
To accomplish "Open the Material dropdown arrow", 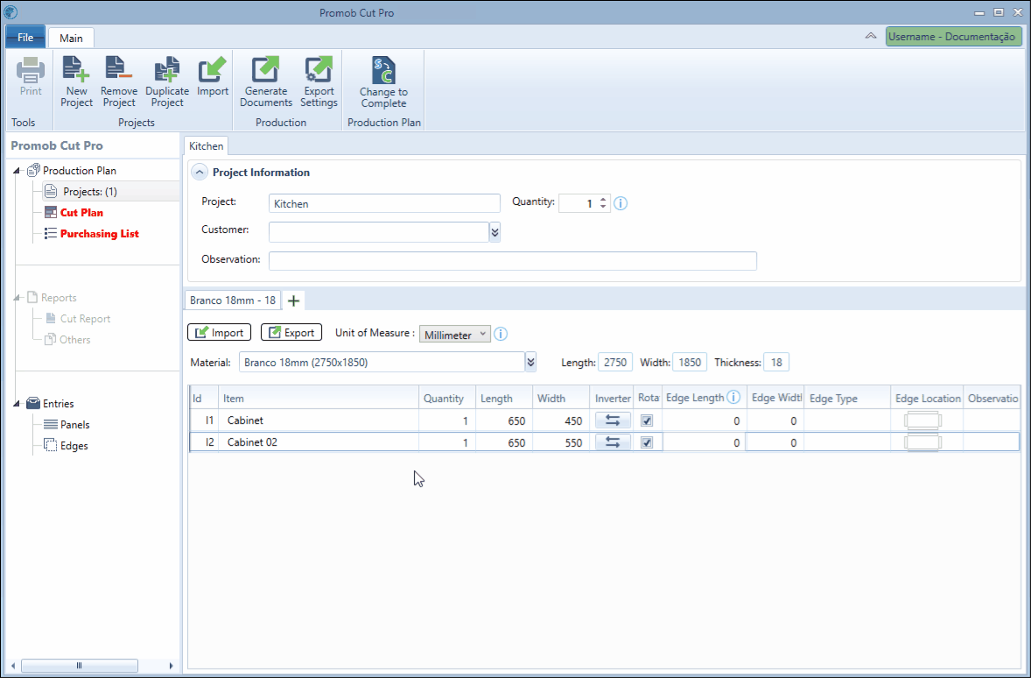I will pyautogui.click(x=530, y=362).
